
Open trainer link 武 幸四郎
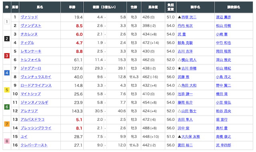coord(224,145)
